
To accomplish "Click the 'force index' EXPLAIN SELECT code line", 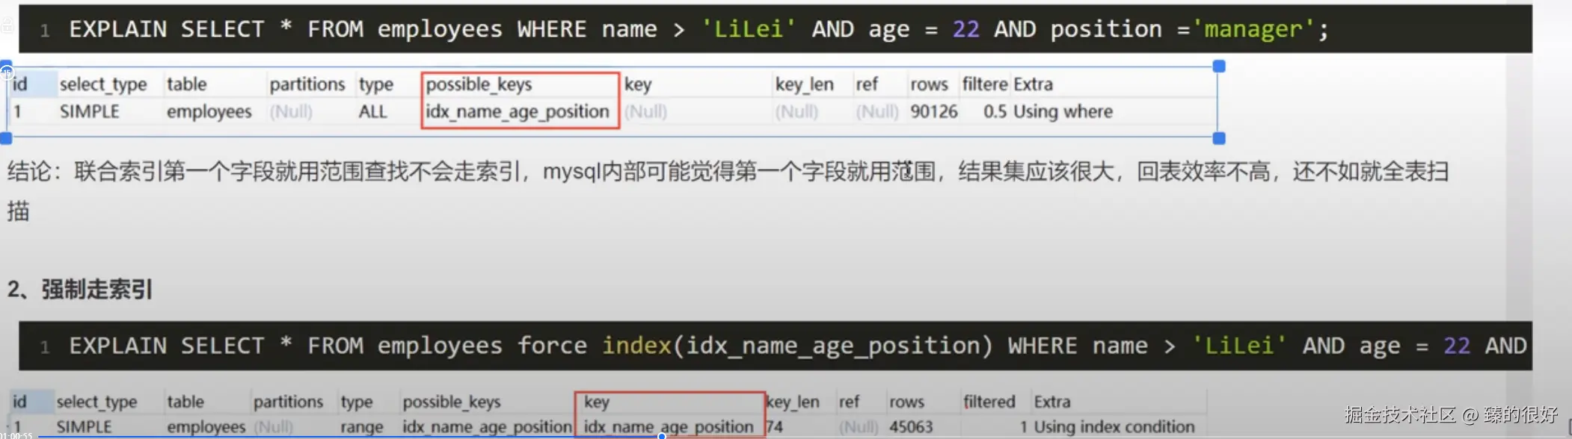I will point(775,346).
